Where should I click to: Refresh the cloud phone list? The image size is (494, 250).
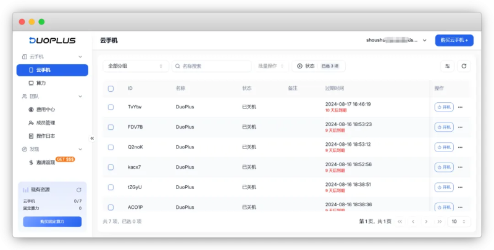coord(464,66)
